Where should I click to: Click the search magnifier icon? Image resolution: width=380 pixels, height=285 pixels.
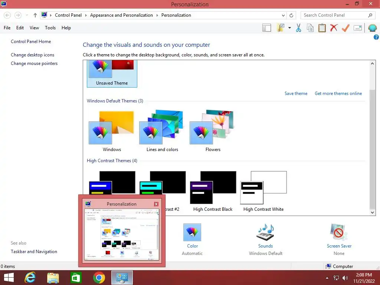click(x=370, y=15)
